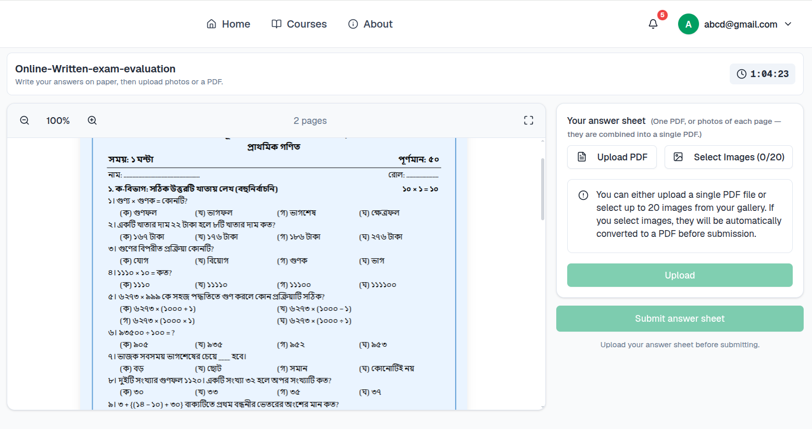This screenshot has width=812, height=429.
Task: Expand the abcd@gmail.com account dropdown chevron
Action: [x=788, y=24]
